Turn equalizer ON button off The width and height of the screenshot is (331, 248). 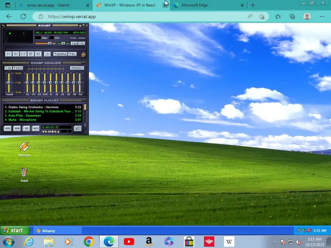[8, 68]
